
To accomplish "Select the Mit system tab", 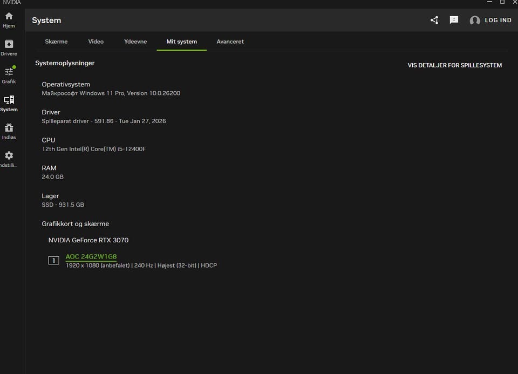I will pyautogui.click(x=182, y=42).
